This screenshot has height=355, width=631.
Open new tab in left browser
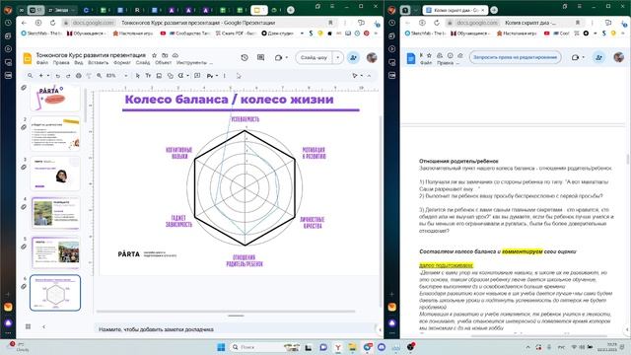coord(291,10)
